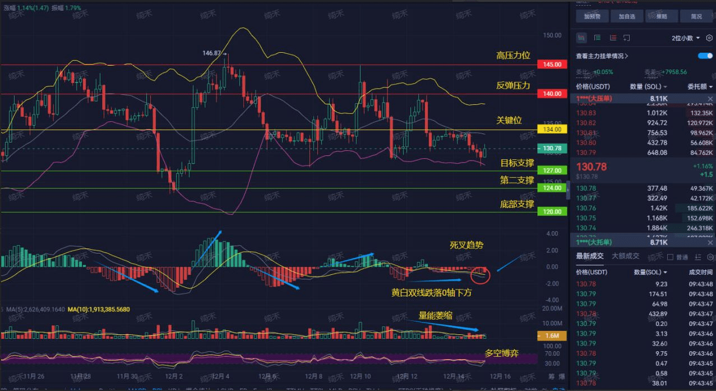716x391 pixels.
Task: Click the 爆 button at chart bottom right
Action: tap(562, 376)
